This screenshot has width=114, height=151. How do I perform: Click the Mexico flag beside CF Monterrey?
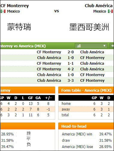coord(3,11)
